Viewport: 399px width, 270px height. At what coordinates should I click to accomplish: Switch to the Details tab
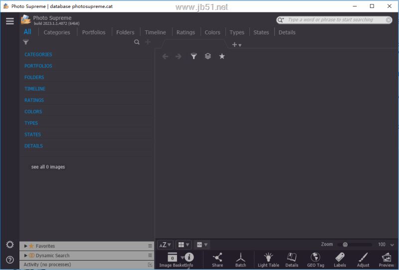coord(287,32)
